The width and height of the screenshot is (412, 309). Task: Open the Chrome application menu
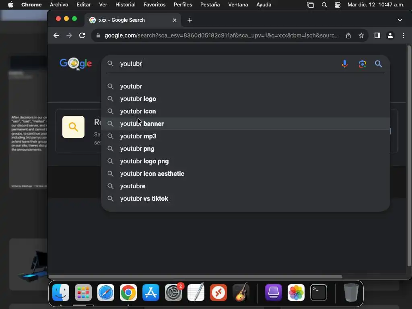click(31, 5)
